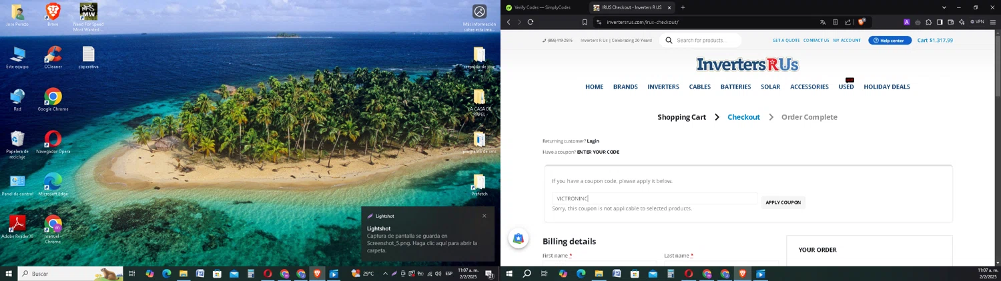Click the translate page icon in address bar
1001x281 pixels.
(823, 22)
